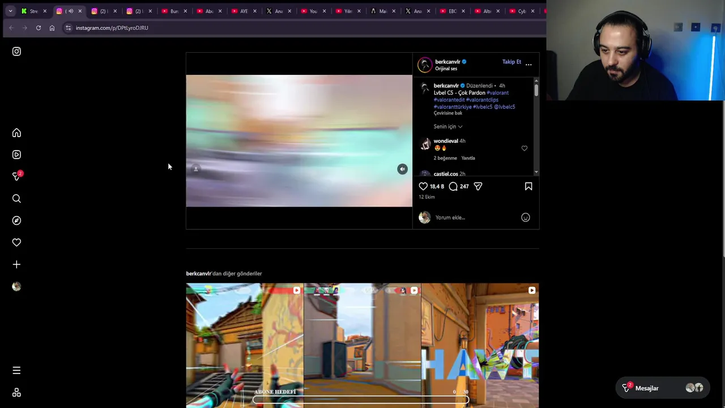The image size is (725, 408).
Task: Click the 12 Ekim post date
Action: (x=427, y=197)
